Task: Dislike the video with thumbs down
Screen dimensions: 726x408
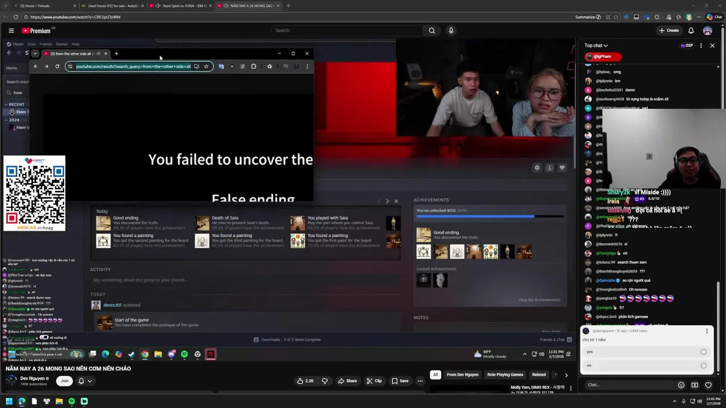Action: tap(324, 381)
